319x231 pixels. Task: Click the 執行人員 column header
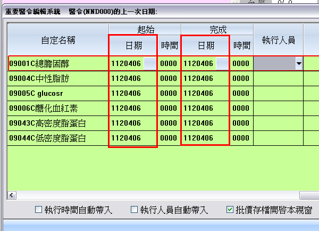tap(279, 39)
